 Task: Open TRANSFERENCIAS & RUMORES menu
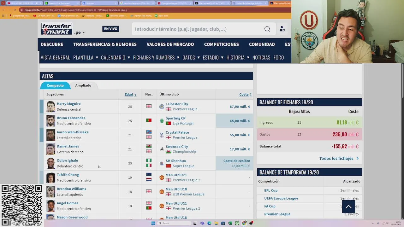[x=105, y=44]
